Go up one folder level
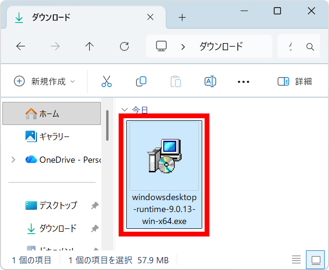329x270 pixels. click(89, 46)
